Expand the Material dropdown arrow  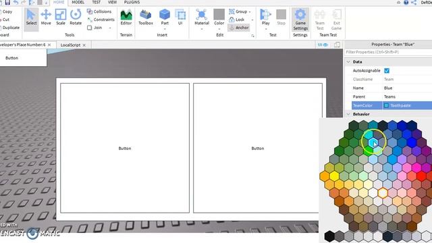pyautogui.click(x=202, y=29)
